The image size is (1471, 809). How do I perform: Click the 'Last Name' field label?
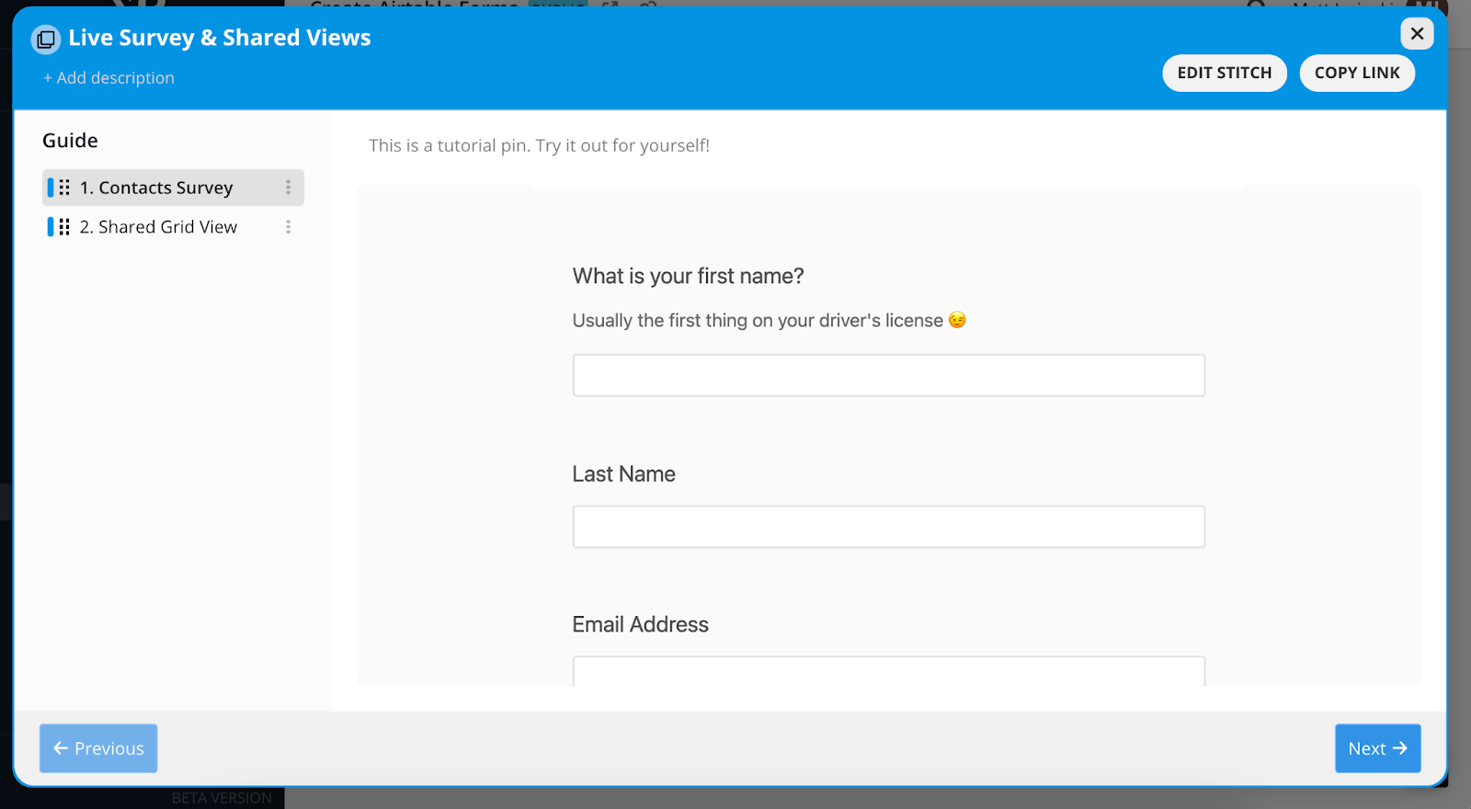624,474
